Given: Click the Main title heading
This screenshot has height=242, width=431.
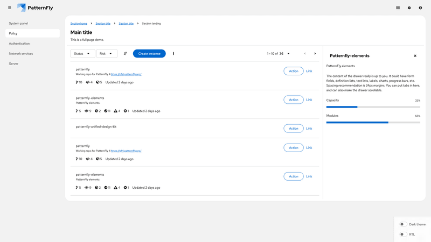Looking at the screenshot, I should (81, 32).
